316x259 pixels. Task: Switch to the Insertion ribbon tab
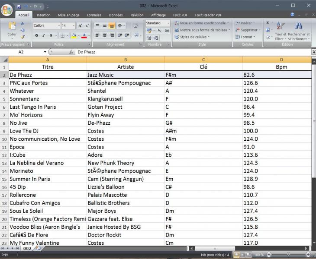tap(43, 15)
